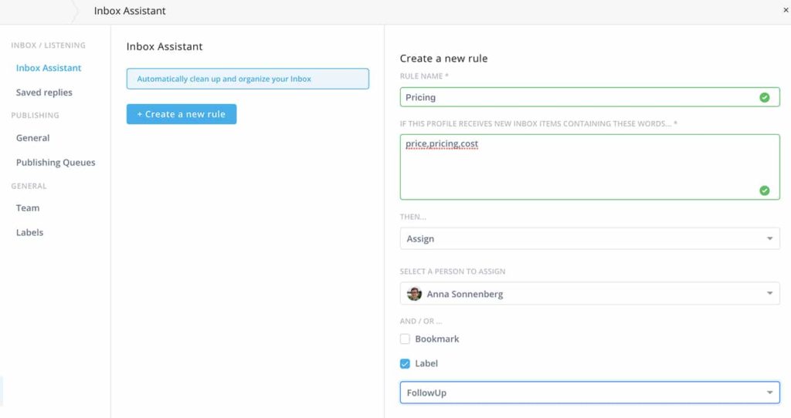The image size is (791, 418).
Task: Click the breadcrumb chevron beside Inbox Assistant title
Action: coord(75,12)
